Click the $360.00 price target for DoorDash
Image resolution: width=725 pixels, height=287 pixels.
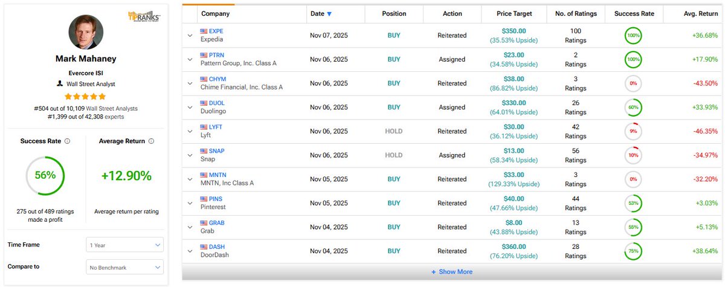tap(514, 247)
